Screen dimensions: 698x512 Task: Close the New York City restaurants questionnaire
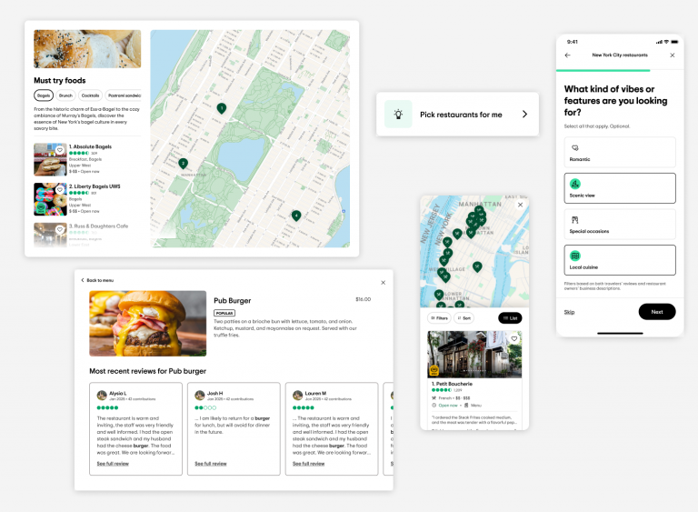click(x=673, y=55)
